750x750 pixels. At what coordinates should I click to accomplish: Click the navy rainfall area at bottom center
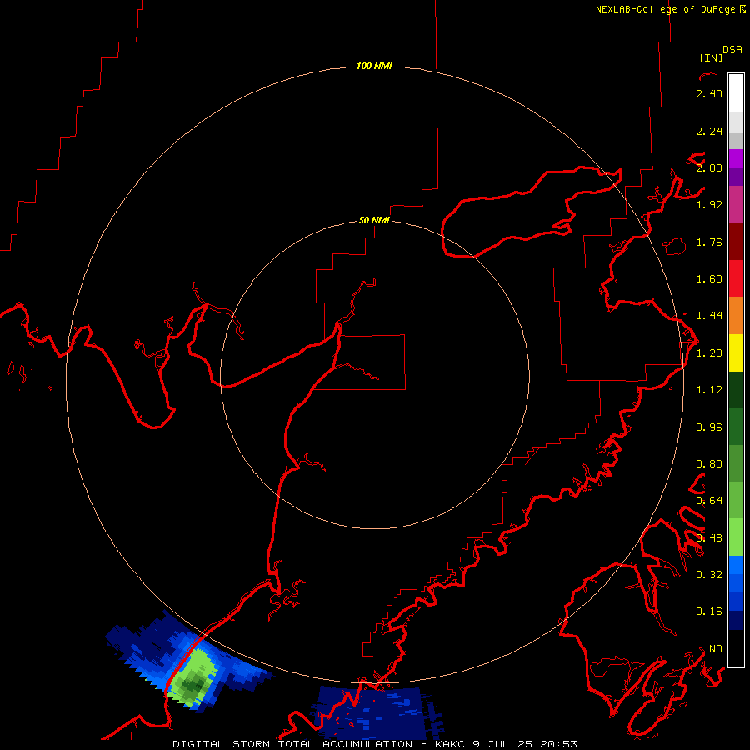[377, 712]
